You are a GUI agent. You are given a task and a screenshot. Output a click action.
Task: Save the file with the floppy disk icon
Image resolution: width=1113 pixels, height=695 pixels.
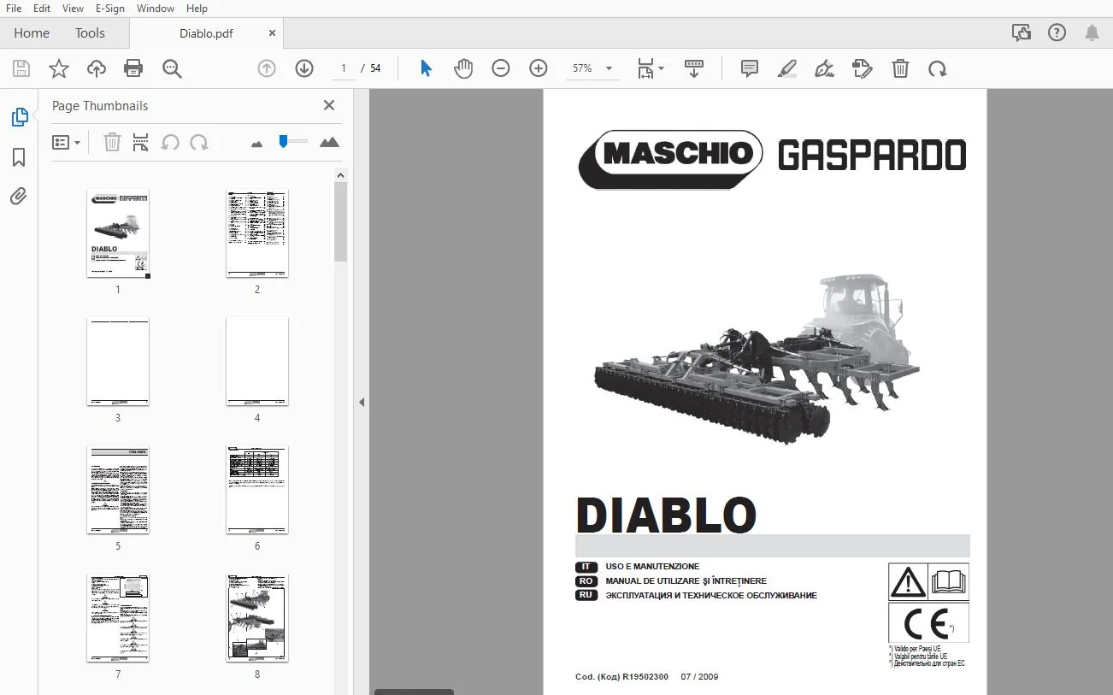21,68
